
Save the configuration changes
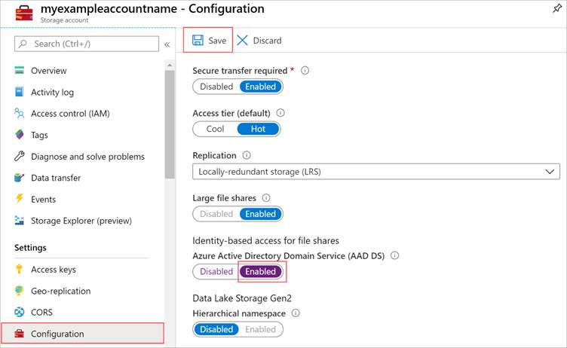coord(208,40)
